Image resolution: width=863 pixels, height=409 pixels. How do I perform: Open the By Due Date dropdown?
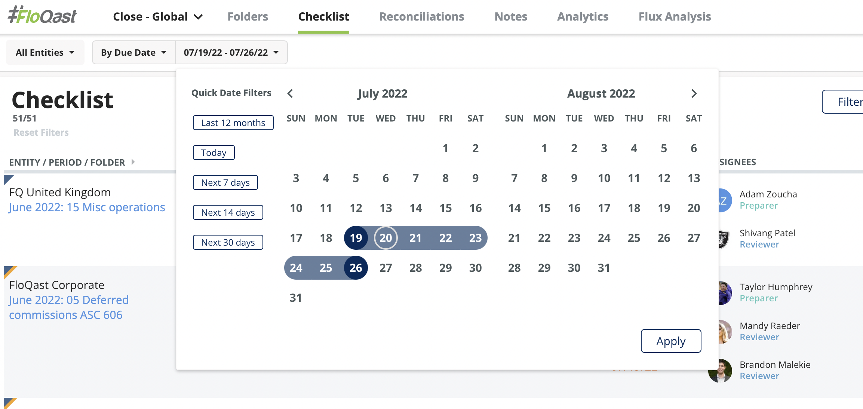pyautogui.click(x=134, y=52)
